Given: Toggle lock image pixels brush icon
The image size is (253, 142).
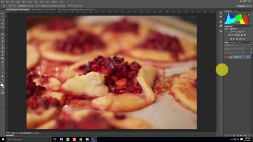Looking at the screenshot, I should [x=232, y=52].
